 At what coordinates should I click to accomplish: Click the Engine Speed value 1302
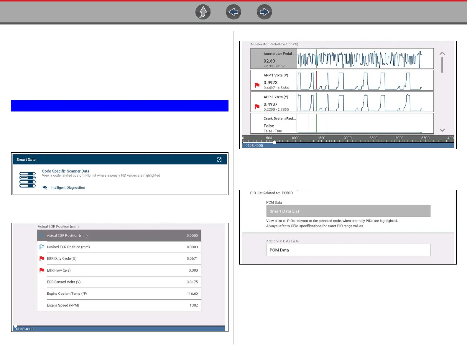(194, 305)
